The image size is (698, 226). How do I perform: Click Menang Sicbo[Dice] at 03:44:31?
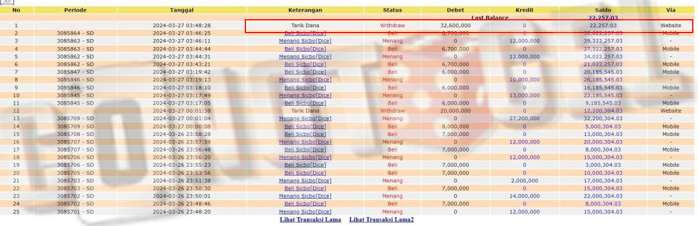click(x=305, y=57)
